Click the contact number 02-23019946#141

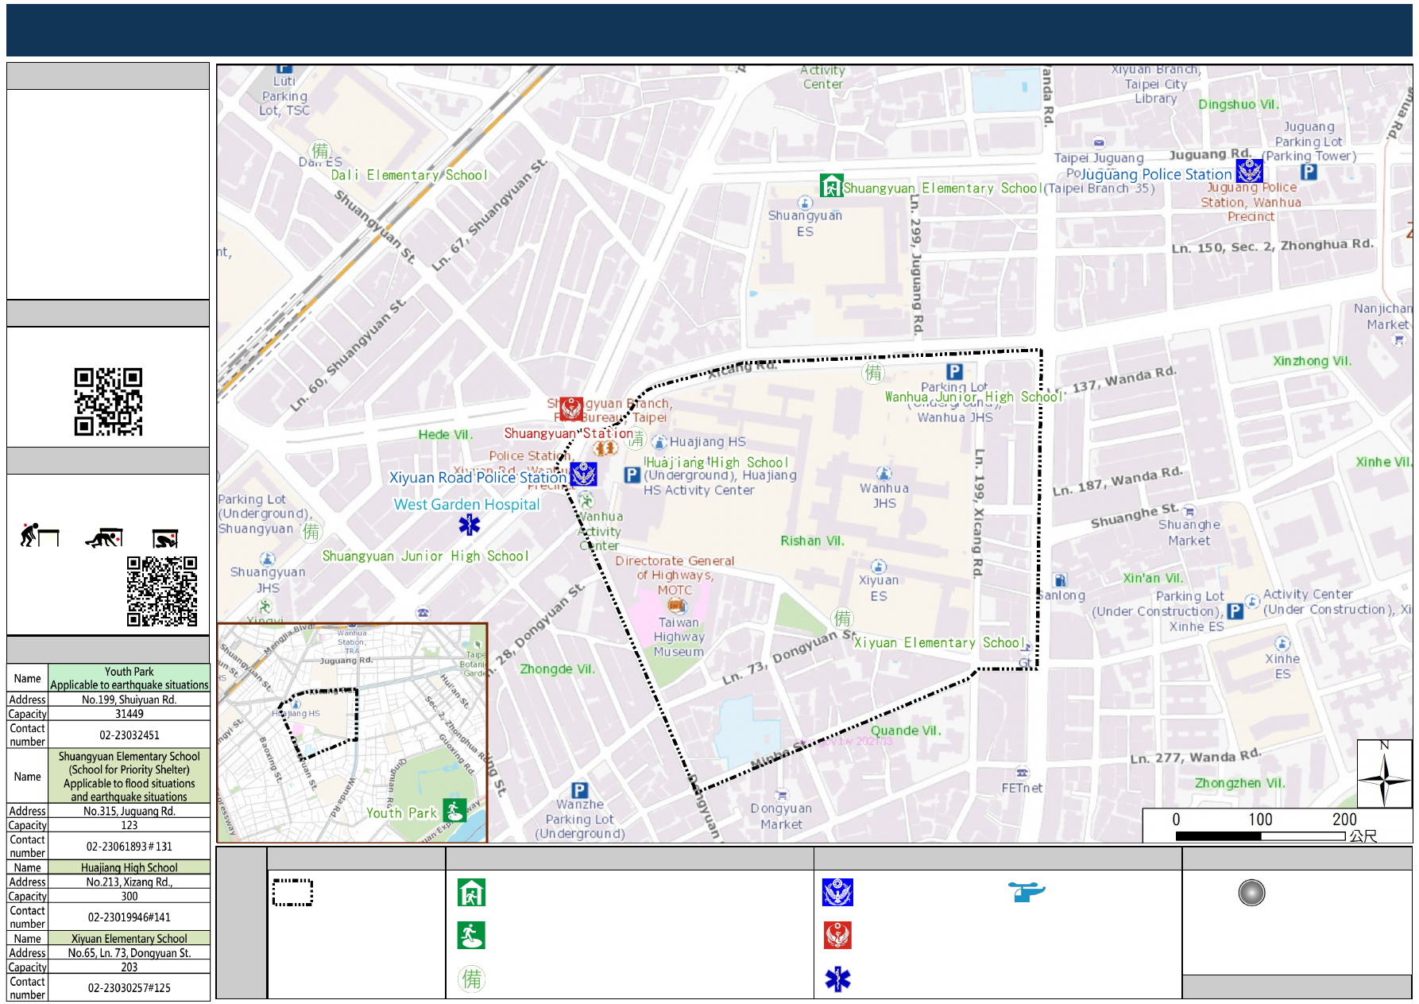click(129, 917)
